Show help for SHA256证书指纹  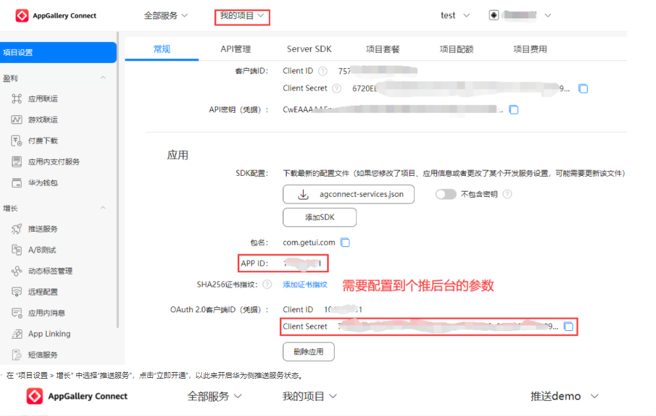pyautogui.click(x=267, y=284)
